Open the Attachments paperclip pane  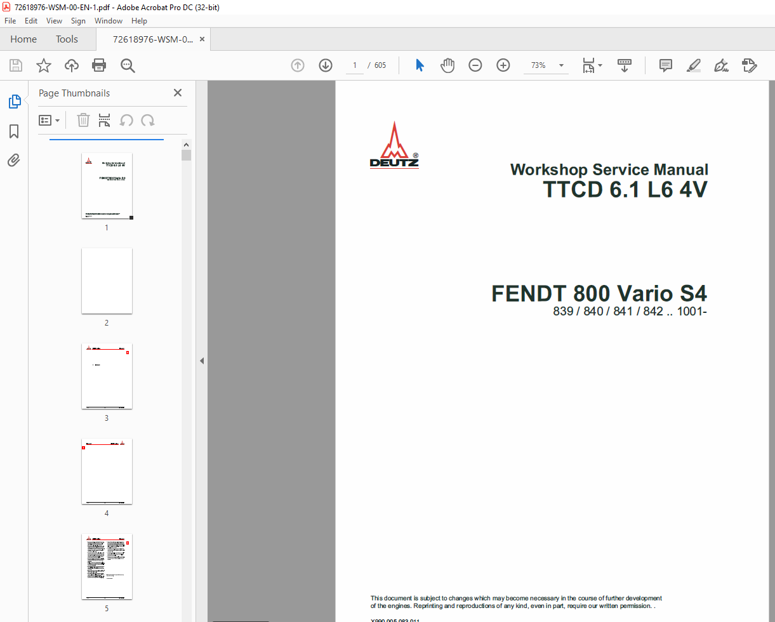point(14,161)
